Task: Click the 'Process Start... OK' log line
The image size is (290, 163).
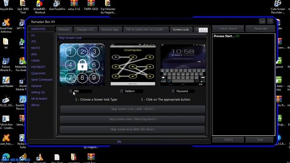Action: point(227,36)
